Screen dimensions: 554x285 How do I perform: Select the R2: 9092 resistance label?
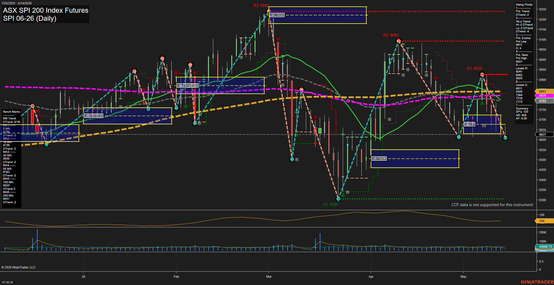(x=391, y=35)
